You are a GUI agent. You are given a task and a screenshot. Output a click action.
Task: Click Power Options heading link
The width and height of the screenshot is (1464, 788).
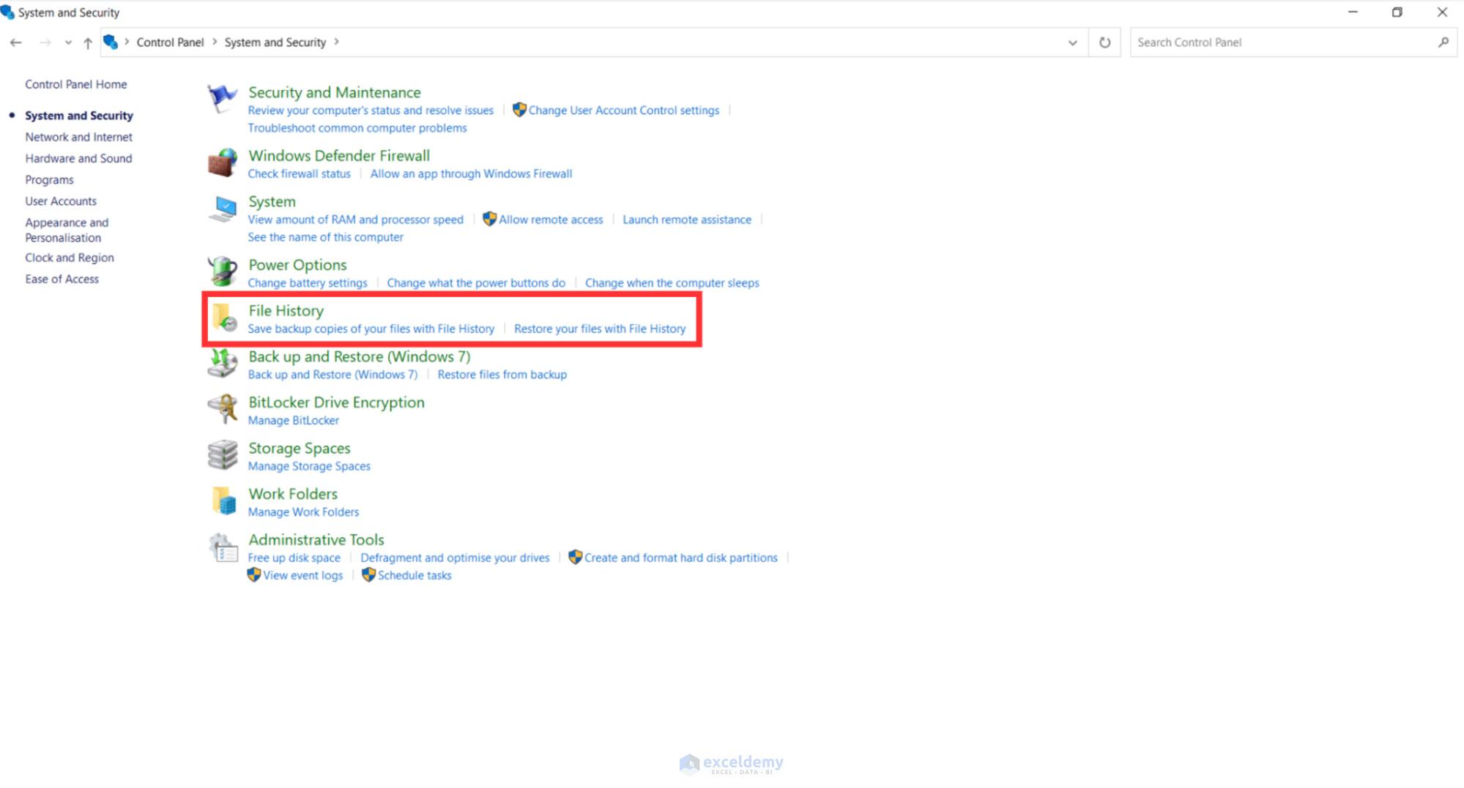[x=297, y=264]
